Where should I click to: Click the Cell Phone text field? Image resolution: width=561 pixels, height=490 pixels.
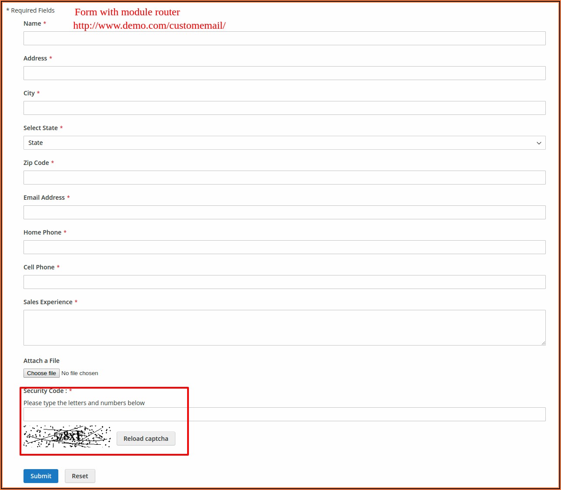click(284, 282)
